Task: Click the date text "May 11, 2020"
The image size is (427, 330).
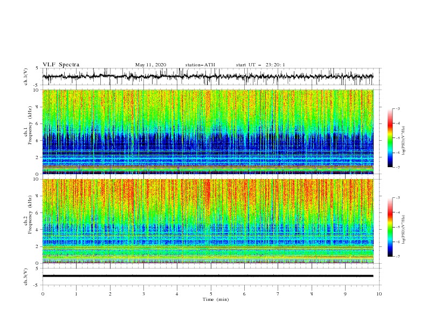Action: click(150, 65)
